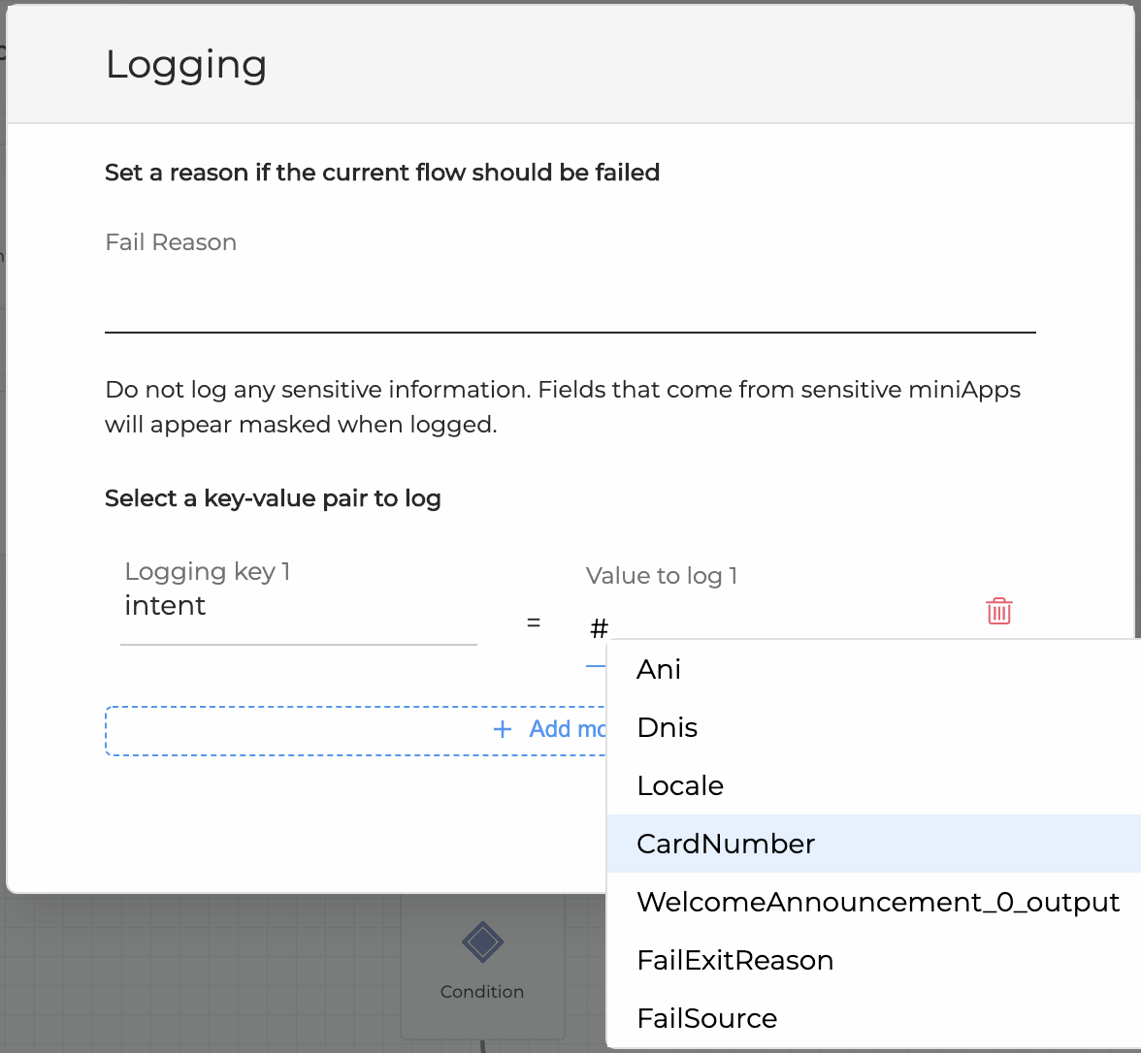Pick the Locale variable option
The height and width of the screenshot is (1053, 1141).
point(680,785)
